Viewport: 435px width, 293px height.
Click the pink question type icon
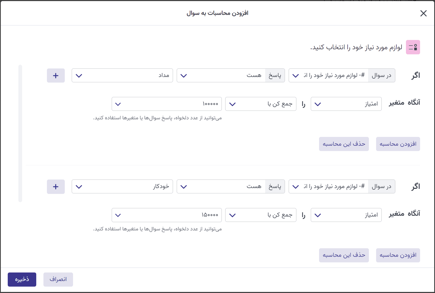click(x=413, y=47)
